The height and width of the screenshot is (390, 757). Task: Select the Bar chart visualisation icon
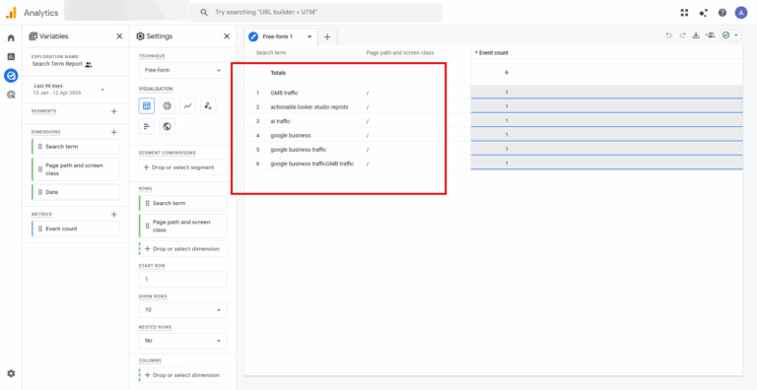point(147,126)
